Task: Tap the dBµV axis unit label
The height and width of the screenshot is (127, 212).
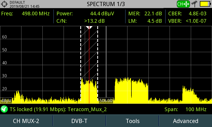Action: tap(6, 101)
